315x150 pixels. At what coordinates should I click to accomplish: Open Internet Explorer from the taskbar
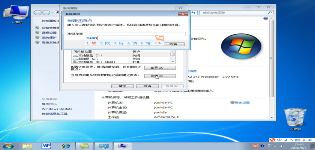pyautogui.click(x=66, y=145)
